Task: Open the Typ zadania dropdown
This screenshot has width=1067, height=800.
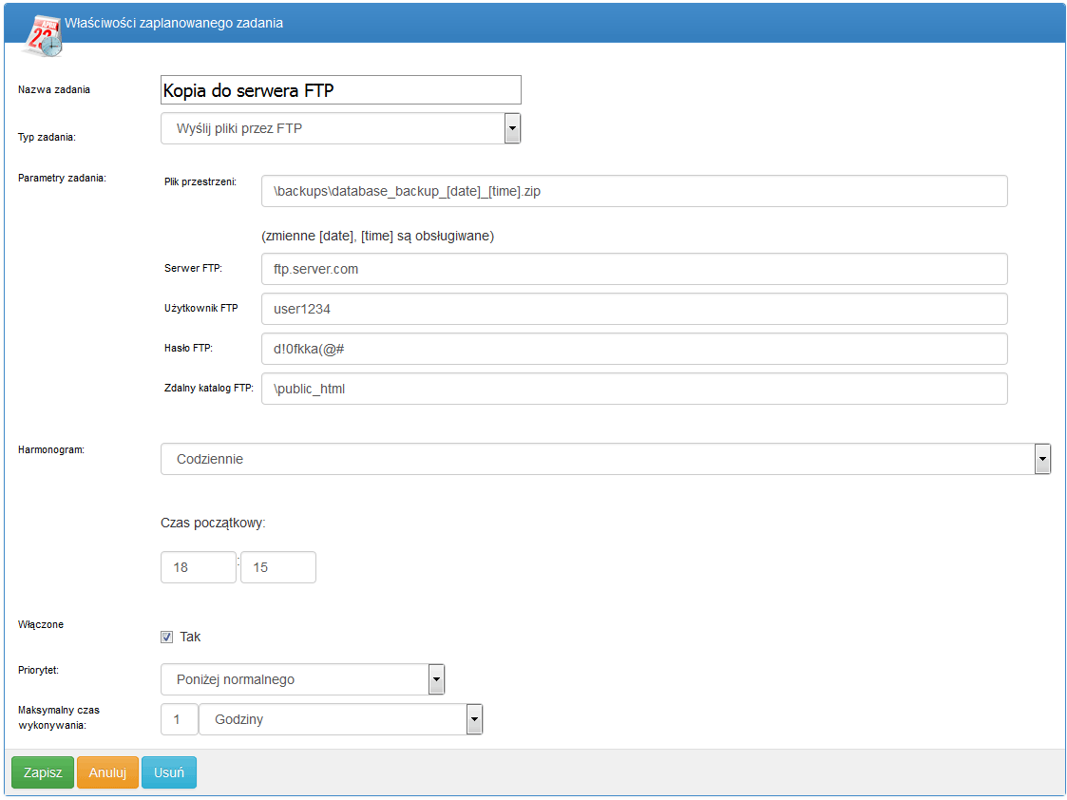Action: point(341,128)
